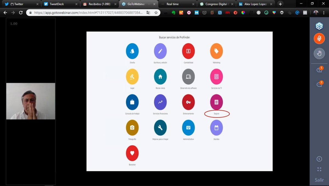Image resolution: width=329 pixels, height=186 pixels.
Task: Click the presenter webcam video thumbnail
Action: click(x=31, y=101)
